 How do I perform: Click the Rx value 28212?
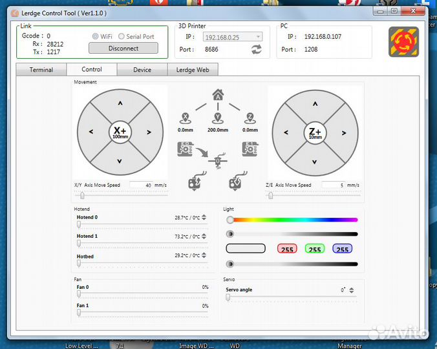55,44
